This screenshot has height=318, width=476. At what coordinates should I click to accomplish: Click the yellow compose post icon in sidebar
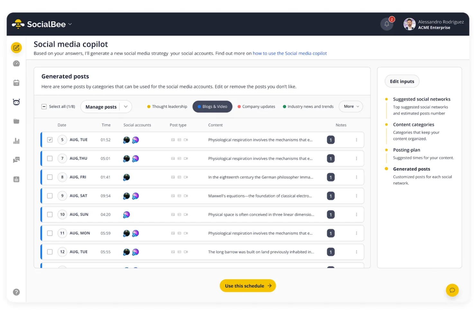[16, 48]
